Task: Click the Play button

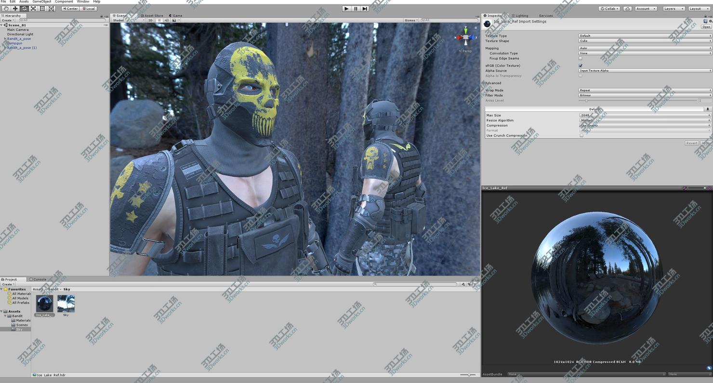Action: pyautogui.click(x=346, y=9)
